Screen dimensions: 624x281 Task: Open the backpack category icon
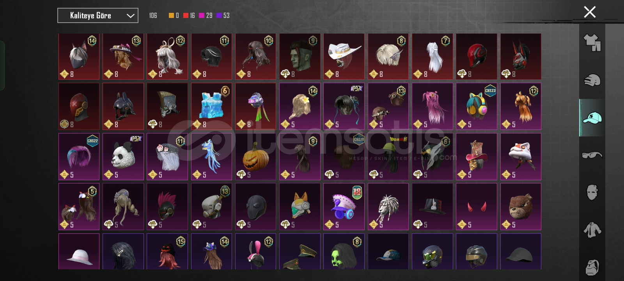coord(592,267)
